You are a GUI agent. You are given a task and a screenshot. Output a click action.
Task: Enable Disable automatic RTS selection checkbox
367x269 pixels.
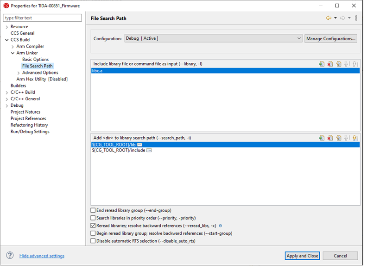point(93,241)
